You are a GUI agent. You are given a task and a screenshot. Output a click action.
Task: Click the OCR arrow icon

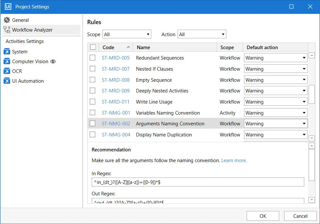[x=7, y=71]
